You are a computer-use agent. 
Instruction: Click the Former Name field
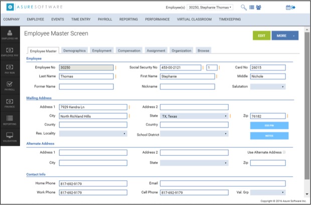tap(86, 86)
